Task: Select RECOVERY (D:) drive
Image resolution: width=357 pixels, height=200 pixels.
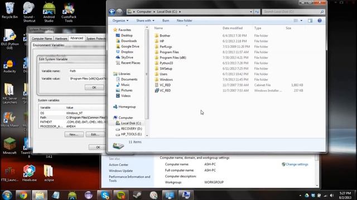Action: coord(132,128)
